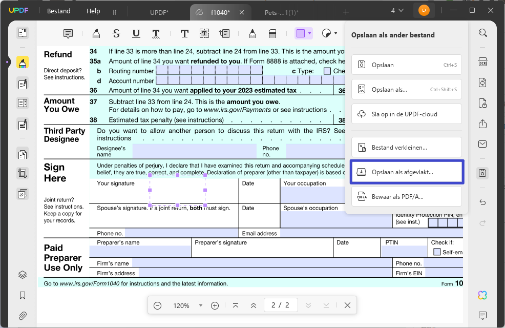This screenshot has width=505, height=328.
Task: Select the Squiggly underline tool
Action: pos(156,33)
